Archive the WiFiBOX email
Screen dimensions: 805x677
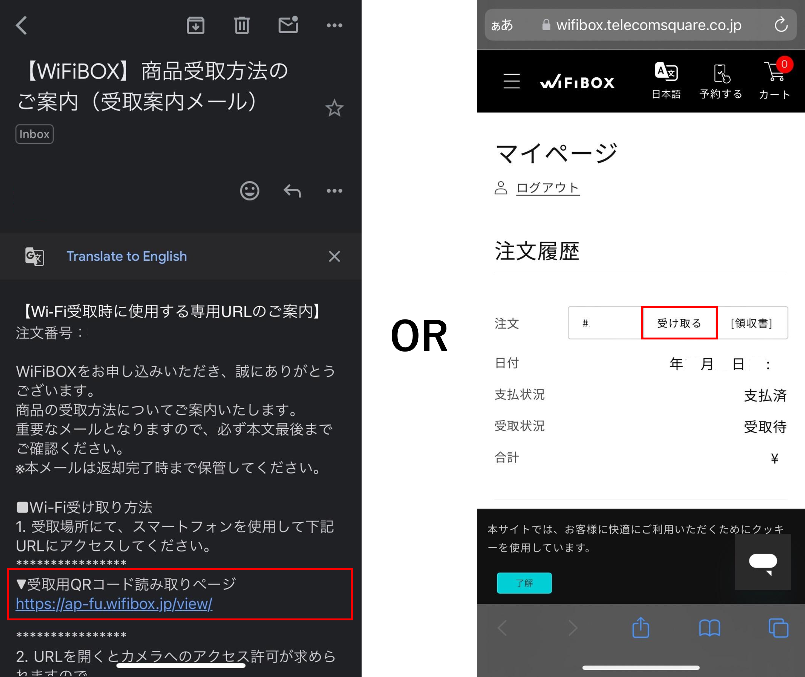coord(195,25)
